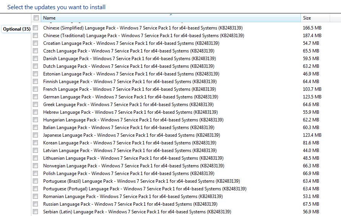Check Czech Language Pack checkbox
Screen dimensions: 341x216
coord(36,51)
